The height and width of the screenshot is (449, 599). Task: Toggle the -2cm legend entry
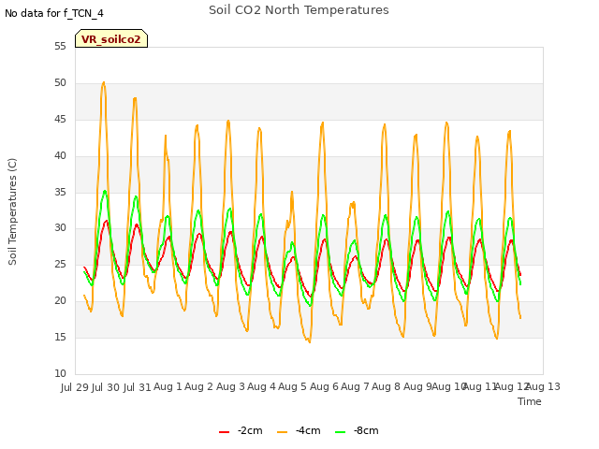click(241, 430)
